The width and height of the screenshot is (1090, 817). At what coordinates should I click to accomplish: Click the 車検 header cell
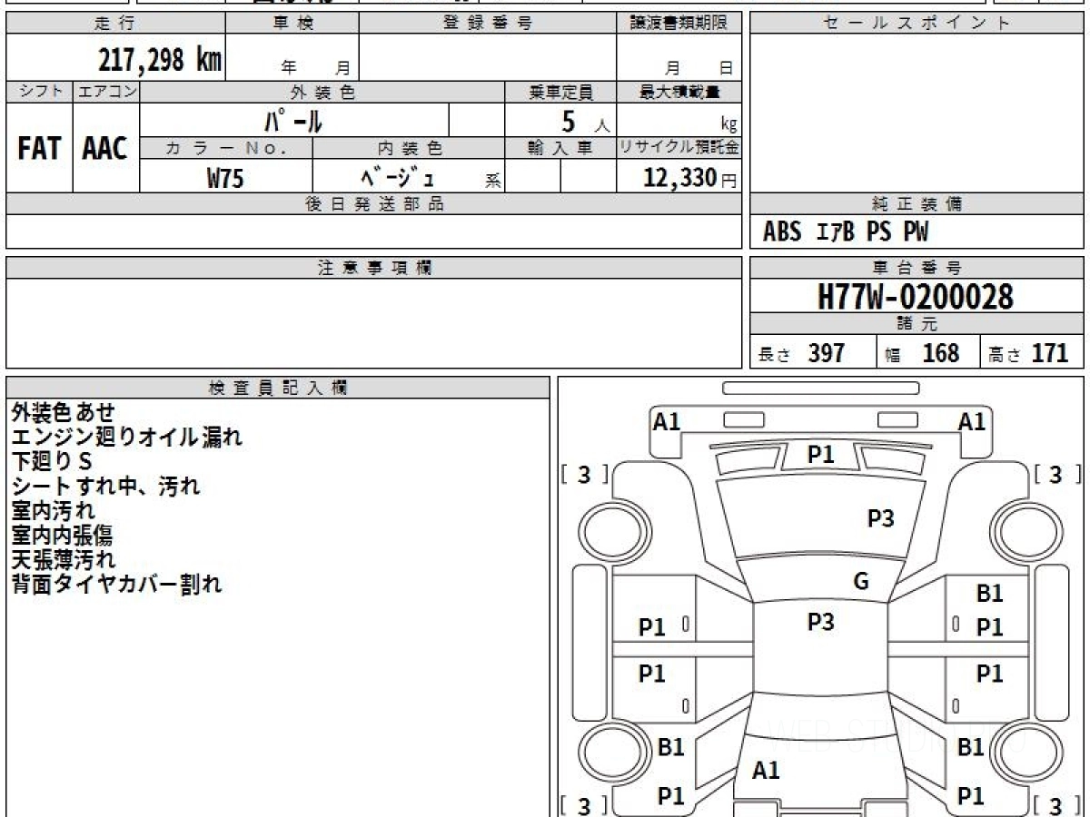point(292,24)
